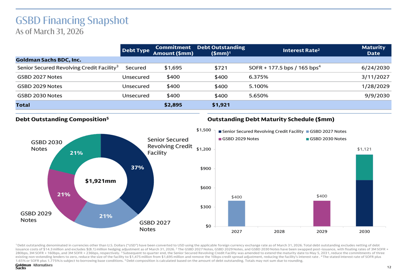The image size is (407, 279).
Task: Click the "Total" row label
Action: coord(23,105)
